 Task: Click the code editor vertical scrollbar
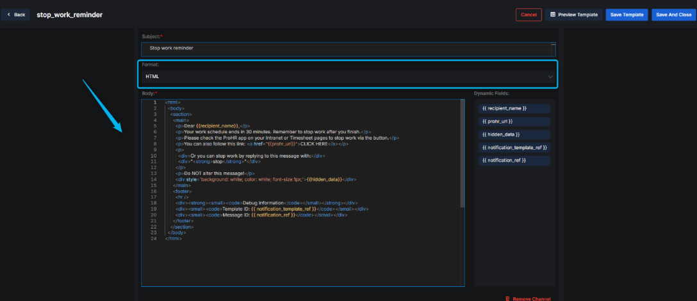[463, 154]
